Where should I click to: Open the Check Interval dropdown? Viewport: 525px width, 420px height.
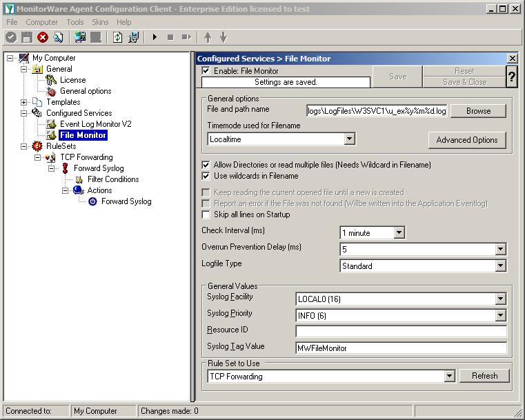(x=399, y=233)
